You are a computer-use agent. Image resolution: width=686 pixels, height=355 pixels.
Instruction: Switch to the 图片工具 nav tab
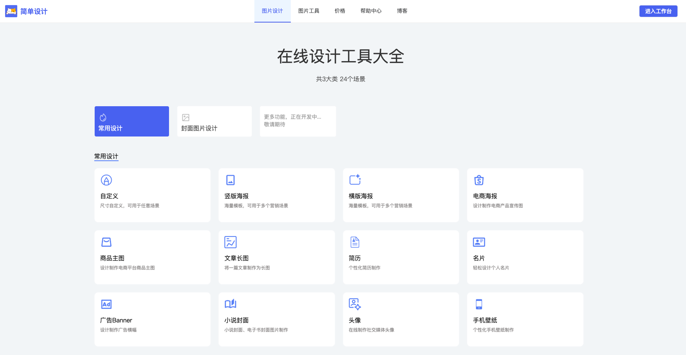309,11
